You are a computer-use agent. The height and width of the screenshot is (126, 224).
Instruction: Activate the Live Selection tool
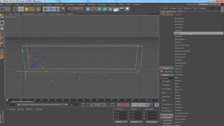point(15,9)
